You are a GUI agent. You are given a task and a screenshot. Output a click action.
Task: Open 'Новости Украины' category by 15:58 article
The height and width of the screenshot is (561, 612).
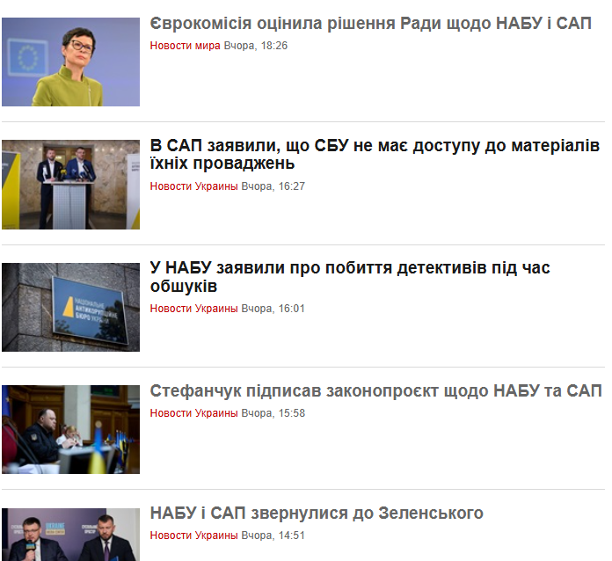193,413
